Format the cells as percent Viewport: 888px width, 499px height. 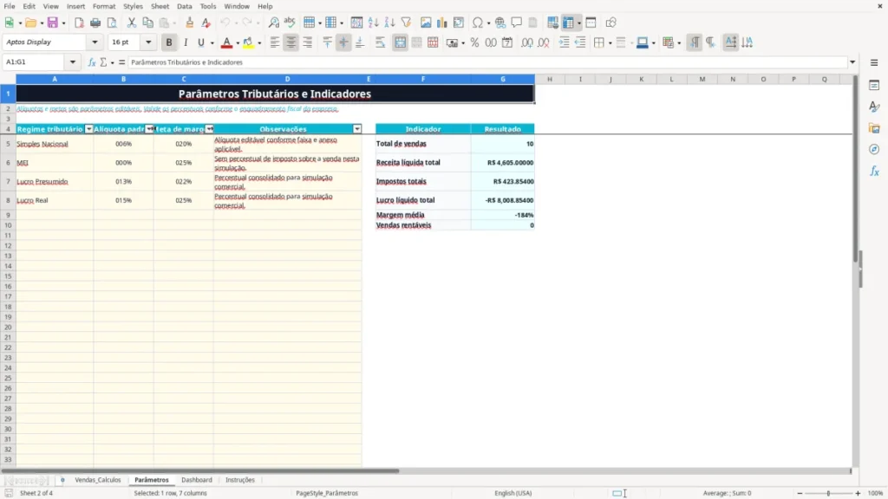[x=474, y=42]
